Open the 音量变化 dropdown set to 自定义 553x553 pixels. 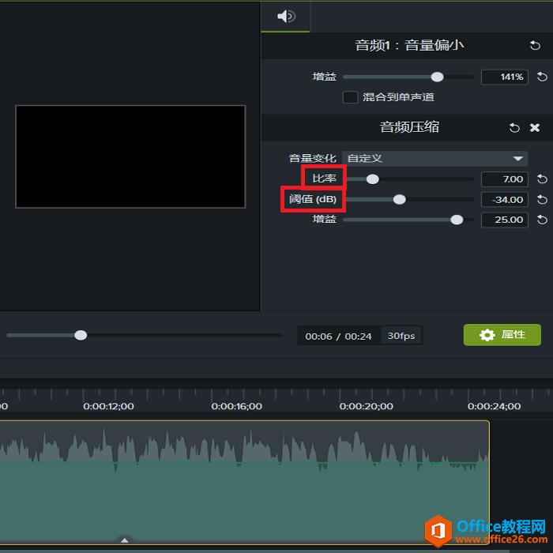(x=435, y=159)
